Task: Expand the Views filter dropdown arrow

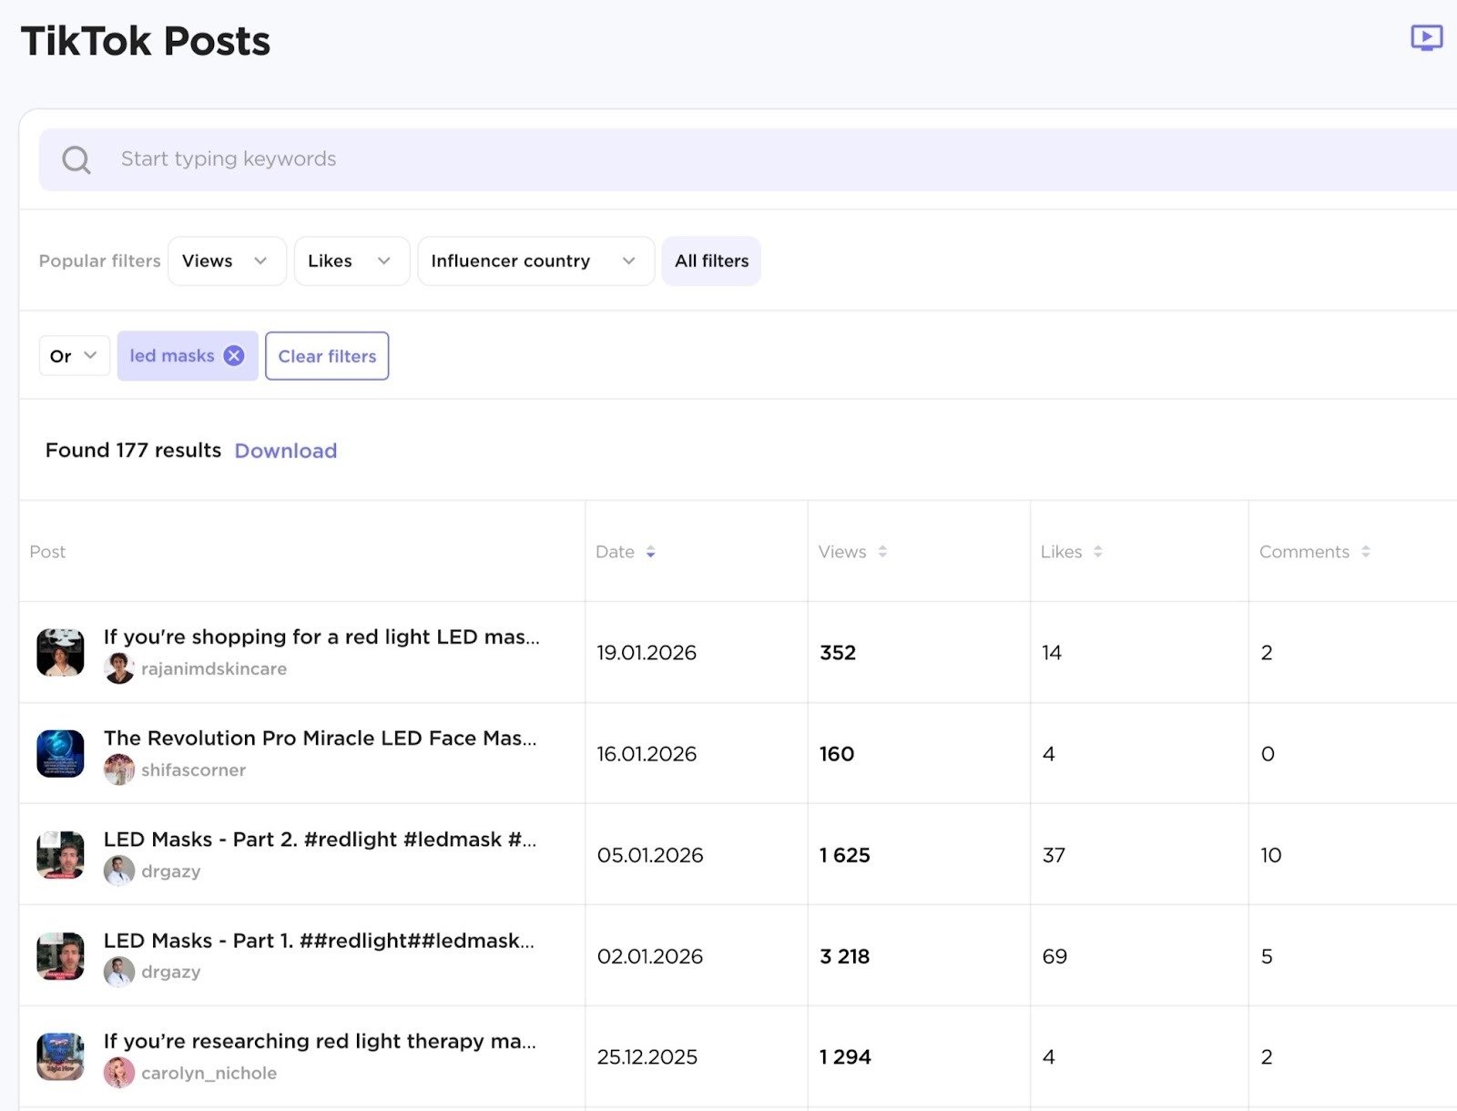Action: pos(261,260)
